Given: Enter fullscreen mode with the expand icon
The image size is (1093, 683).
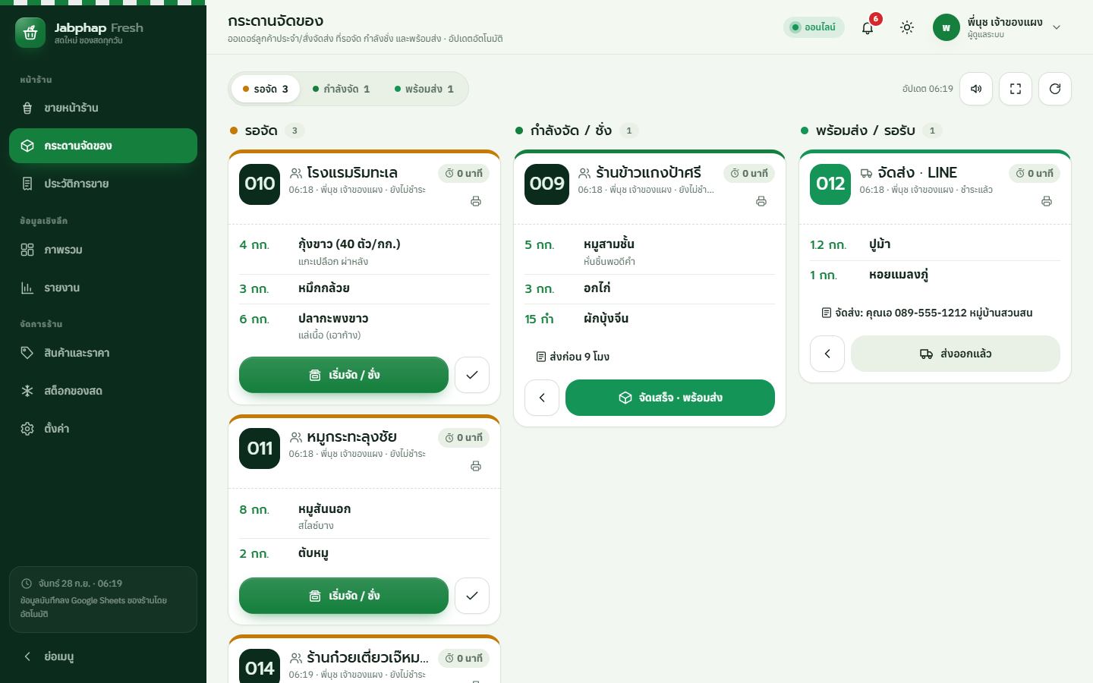Looking at the screenshot, I should [x=1016, y=89].
